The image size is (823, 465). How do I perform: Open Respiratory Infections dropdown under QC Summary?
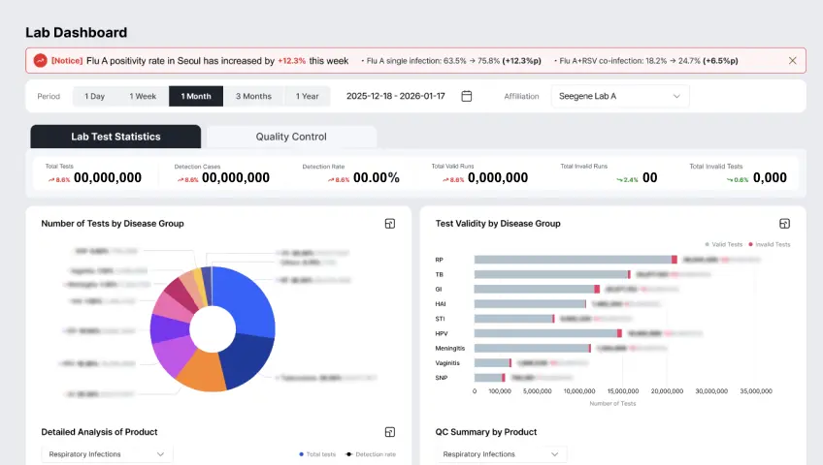(501, 454)
